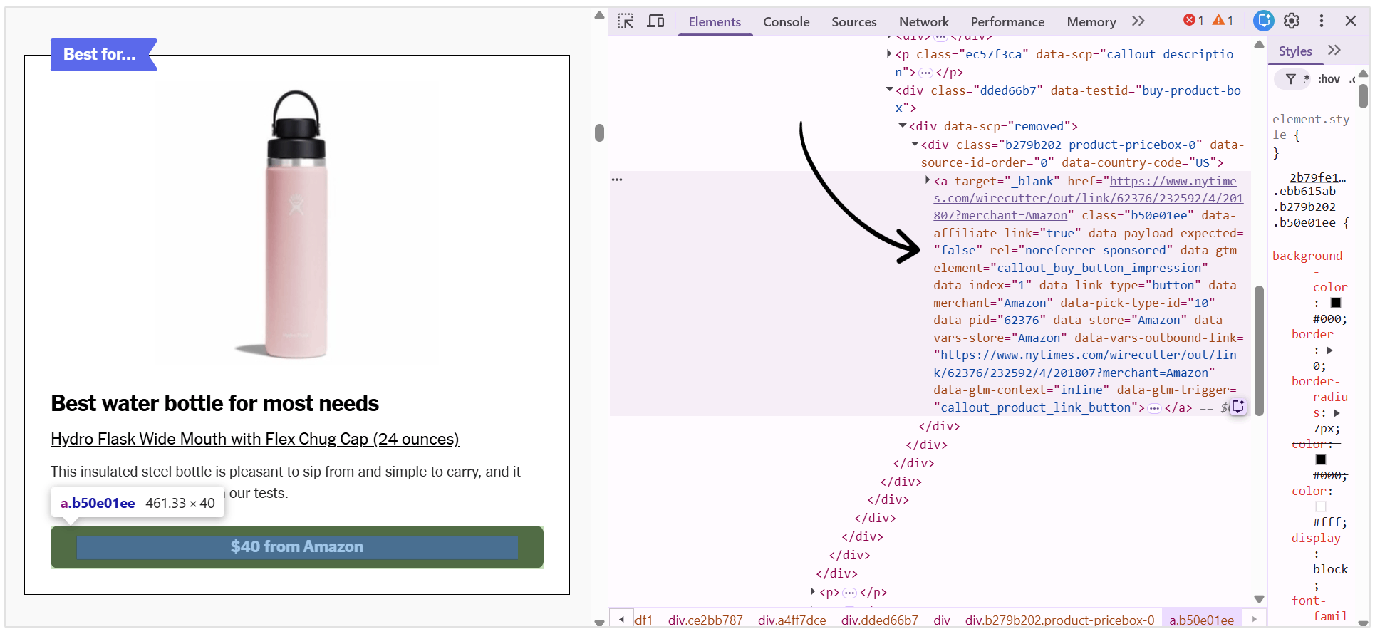Expand the border shorthand property triangle
The width and height of the screenshot is (1375, 634).
tap(1329, 350)
